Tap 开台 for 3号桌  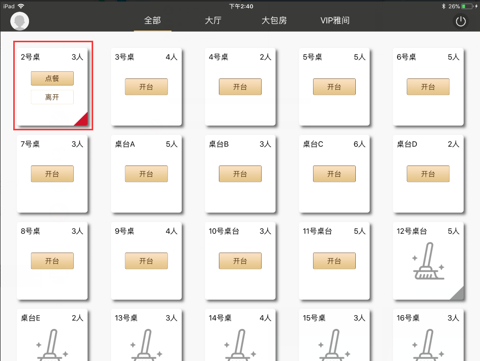click(146, 87)
